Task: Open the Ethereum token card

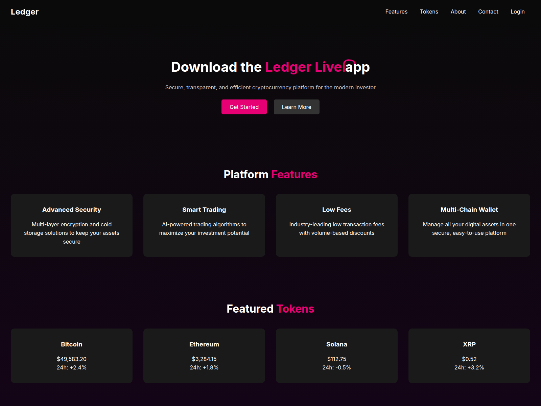Action: click(x=204, y=356)
